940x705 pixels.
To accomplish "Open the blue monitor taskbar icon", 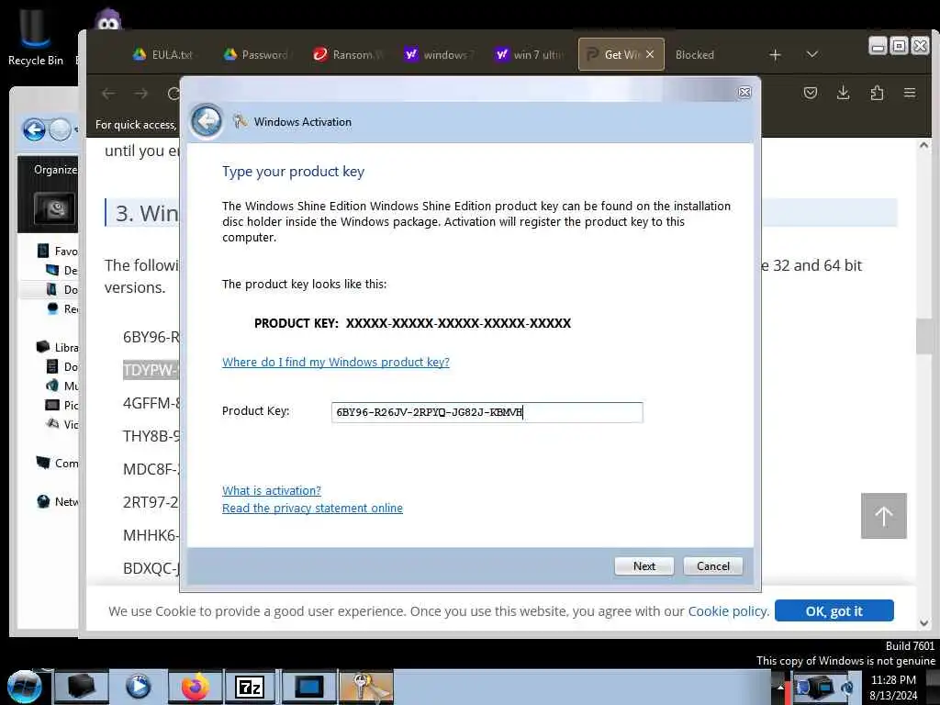I will [x=309, y=687].
